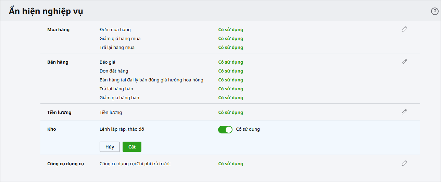Click 'Có sử dụng' status next to Đơn đặt hàng
This screenshot has height=182, width=441.
click(230, 71)
